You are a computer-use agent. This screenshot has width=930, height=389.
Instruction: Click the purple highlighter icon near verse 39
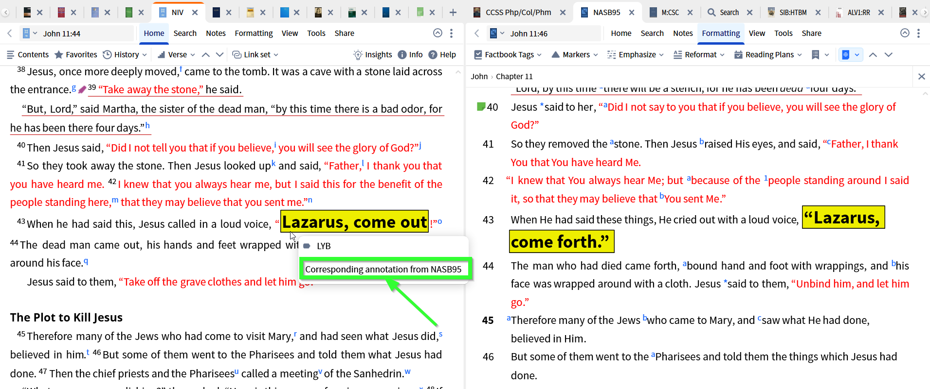82,89
